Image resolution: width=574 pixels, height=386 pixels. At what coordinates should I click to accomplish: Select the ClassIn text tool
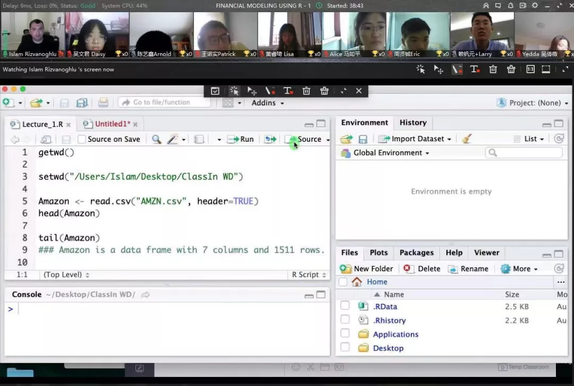point(475,69)
